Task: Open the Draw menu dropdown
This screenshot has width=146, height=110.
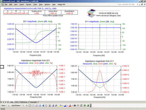Action: pyautogui.click(x=4, y=105)
